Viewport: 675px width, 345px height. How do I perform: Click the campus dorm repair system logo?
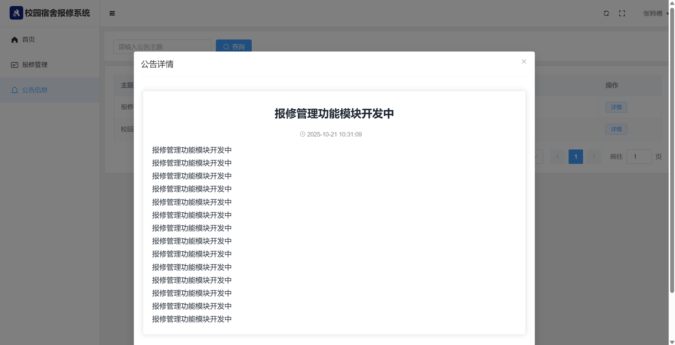[x=16, y=13]
